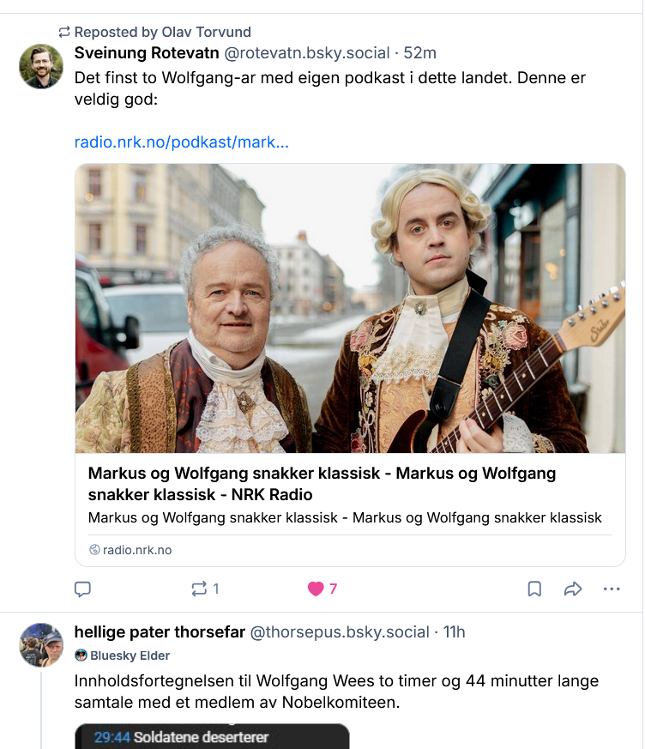
Task: Repost the Wolfgang podcast post
Action: coord(200,589)
